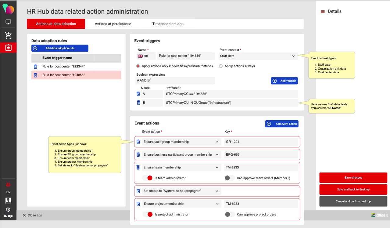Delete rule for cost center "222344"
The width and height of the screenshot is (390, 228).
point(35,67)
